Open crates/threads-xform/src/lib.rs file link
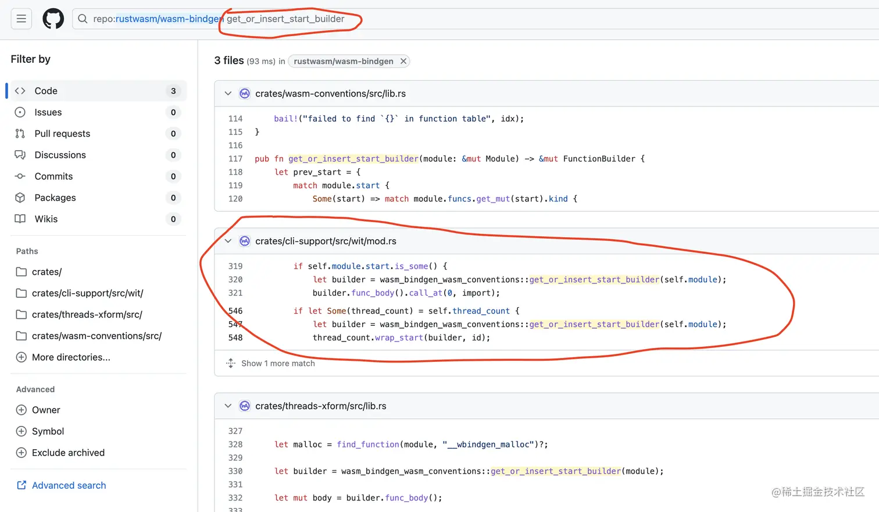Image resolution: width=879 pixels, height=512 pixels. pos(321,406)
